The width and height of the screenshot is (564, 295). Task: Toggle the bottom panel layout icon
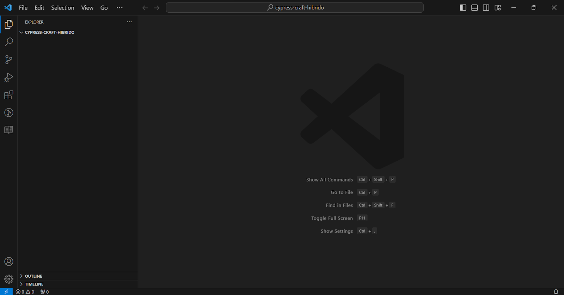[474, 8]
